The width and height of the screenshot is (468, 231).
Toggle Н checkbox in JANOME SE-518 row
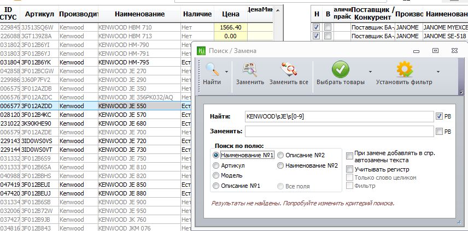click(x=317, y=36)
